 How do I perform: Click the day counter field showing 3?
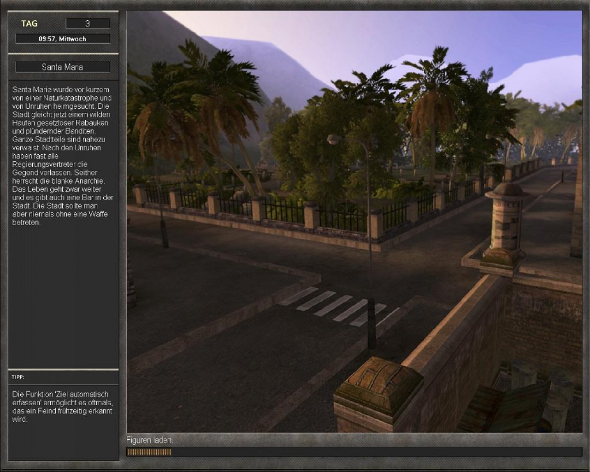88,23
